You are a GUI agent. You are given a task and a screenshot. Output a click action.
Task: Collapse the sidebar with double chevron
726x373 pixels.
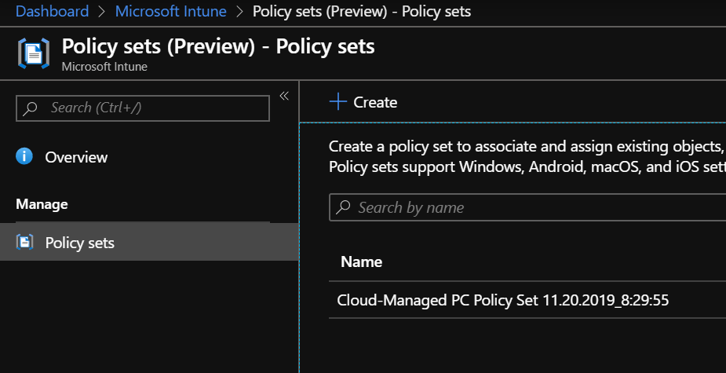pyautogui.click(x=284, y=96)
